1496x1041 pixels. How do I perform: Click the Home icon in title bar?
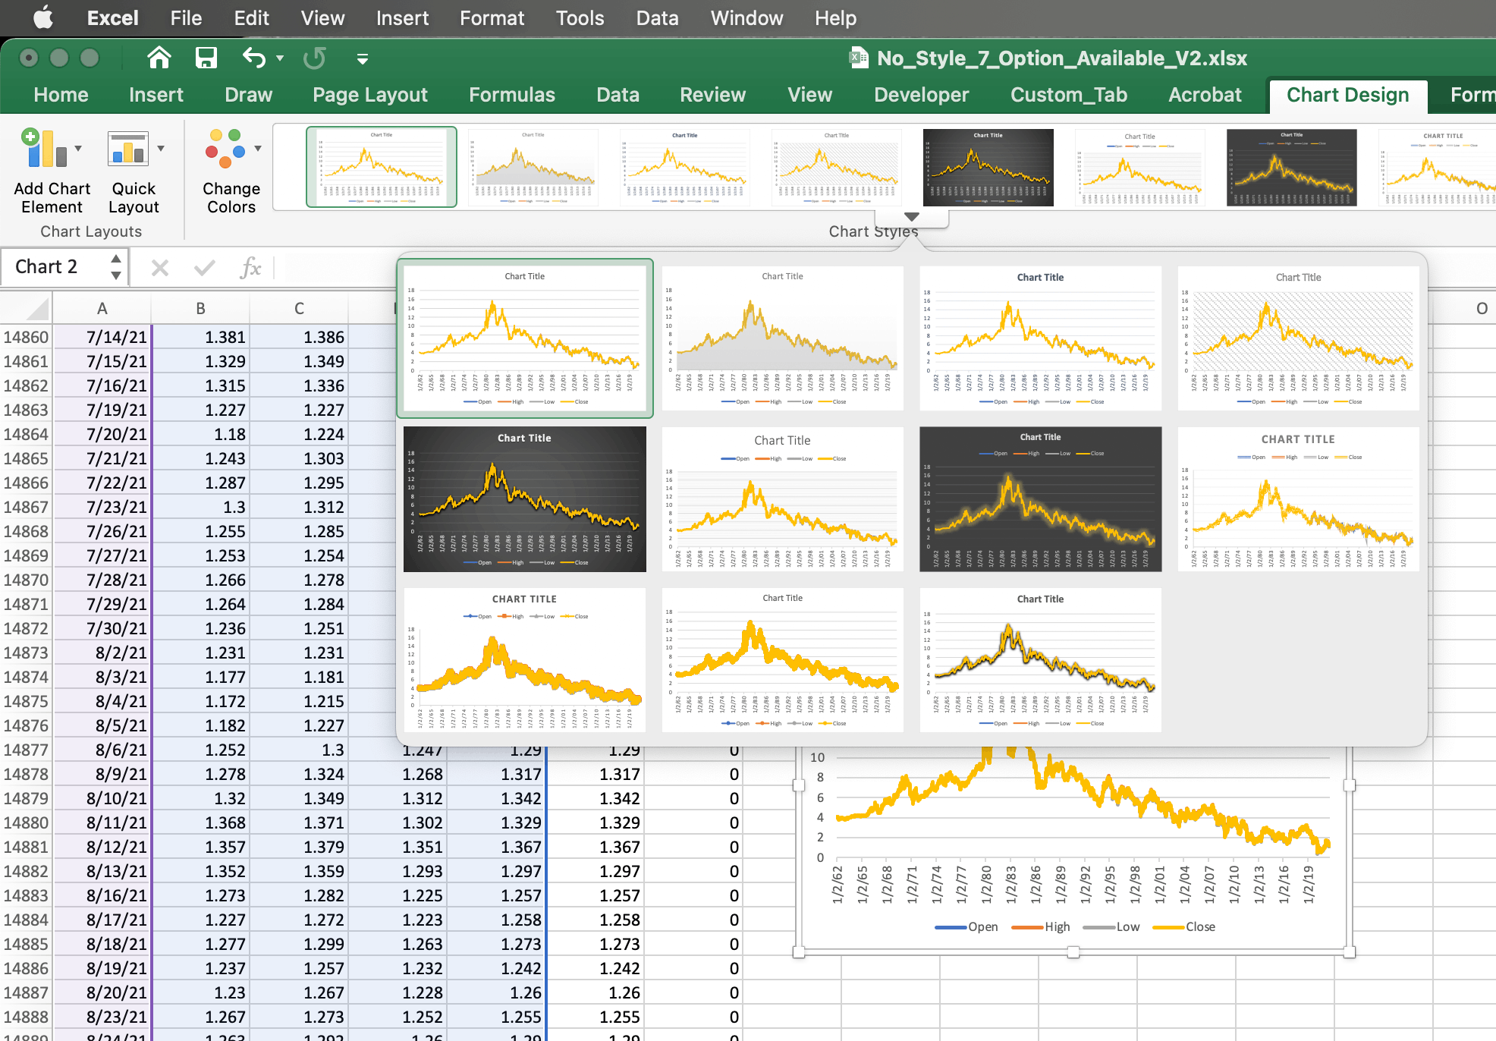coord(159,58)
